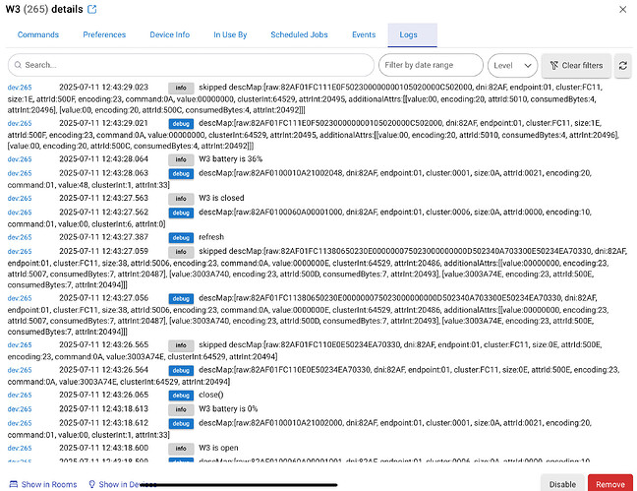Click dev:265 link at 12:43:28.063
637x491 pixels.
tap(20, 173)
